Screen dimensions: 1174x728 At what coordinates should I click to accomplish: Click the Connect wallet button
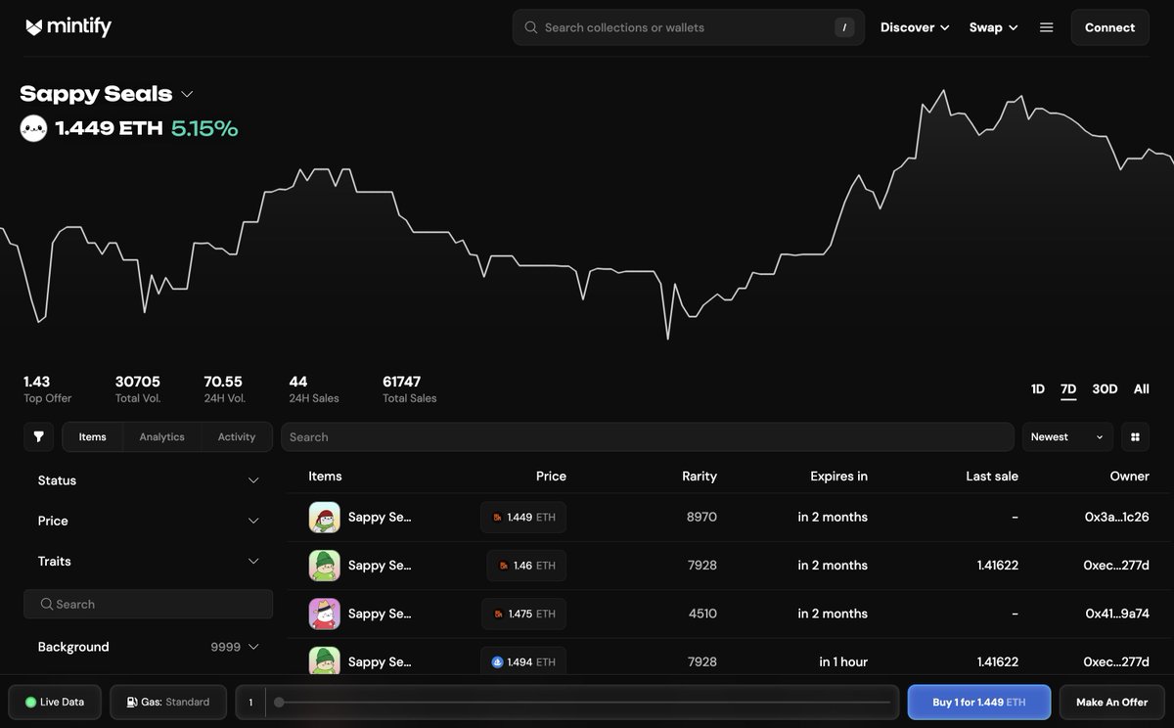[x=1109, y=27]
